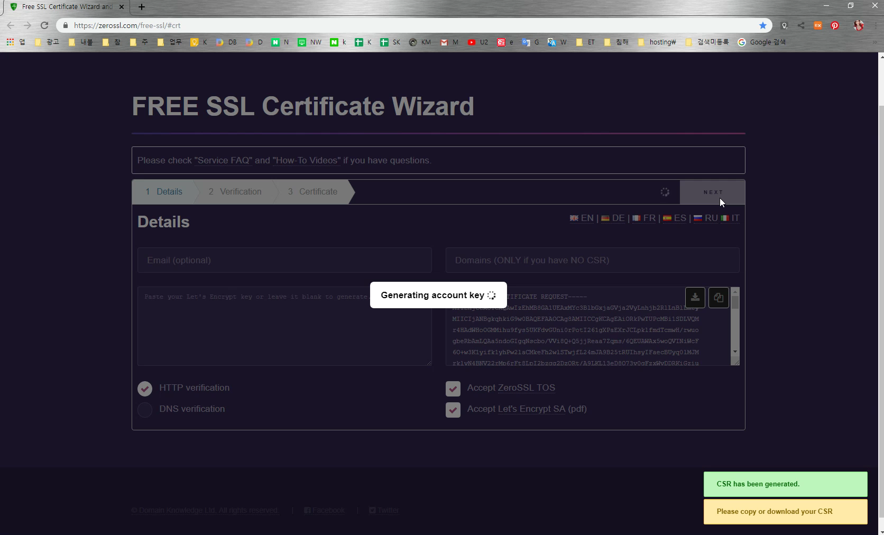
Task: Close the Free SSL Certificate Wizard tab
Action: pos(122,7)
